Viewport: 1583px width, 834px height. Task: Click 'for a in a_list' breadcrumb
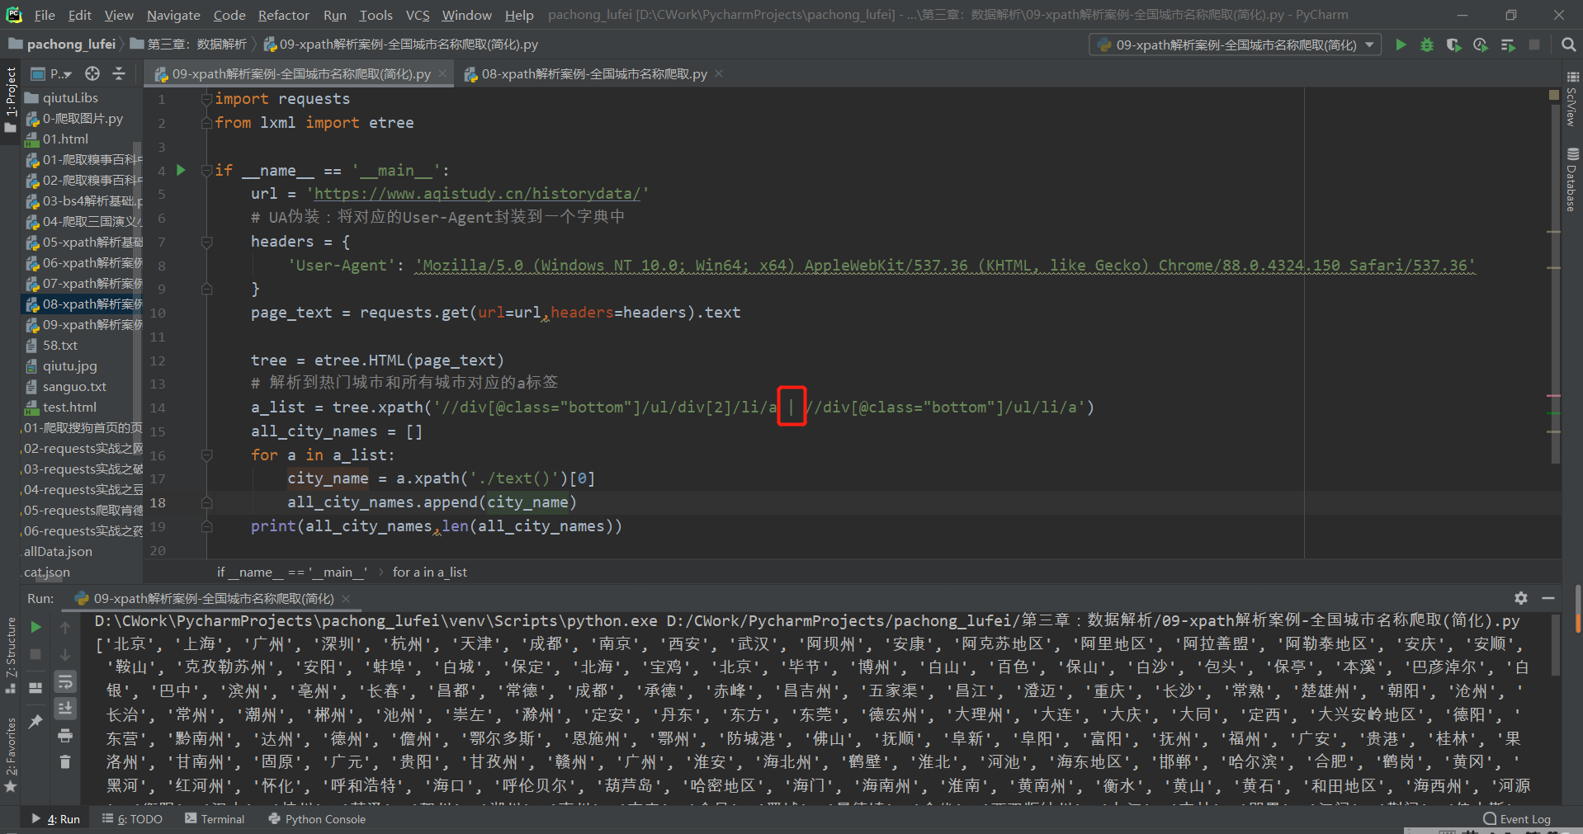[x=430, y=572]
